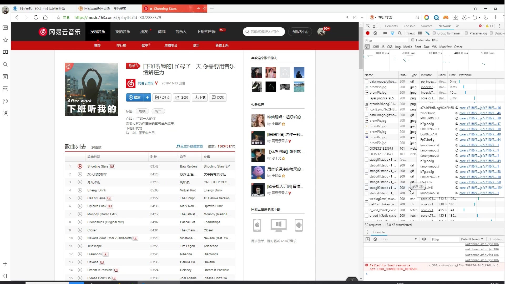Viewport: 505px width, 284px height.
Task: Expand more DevTools tabs chevron
Action: click(x=457, y=26)
